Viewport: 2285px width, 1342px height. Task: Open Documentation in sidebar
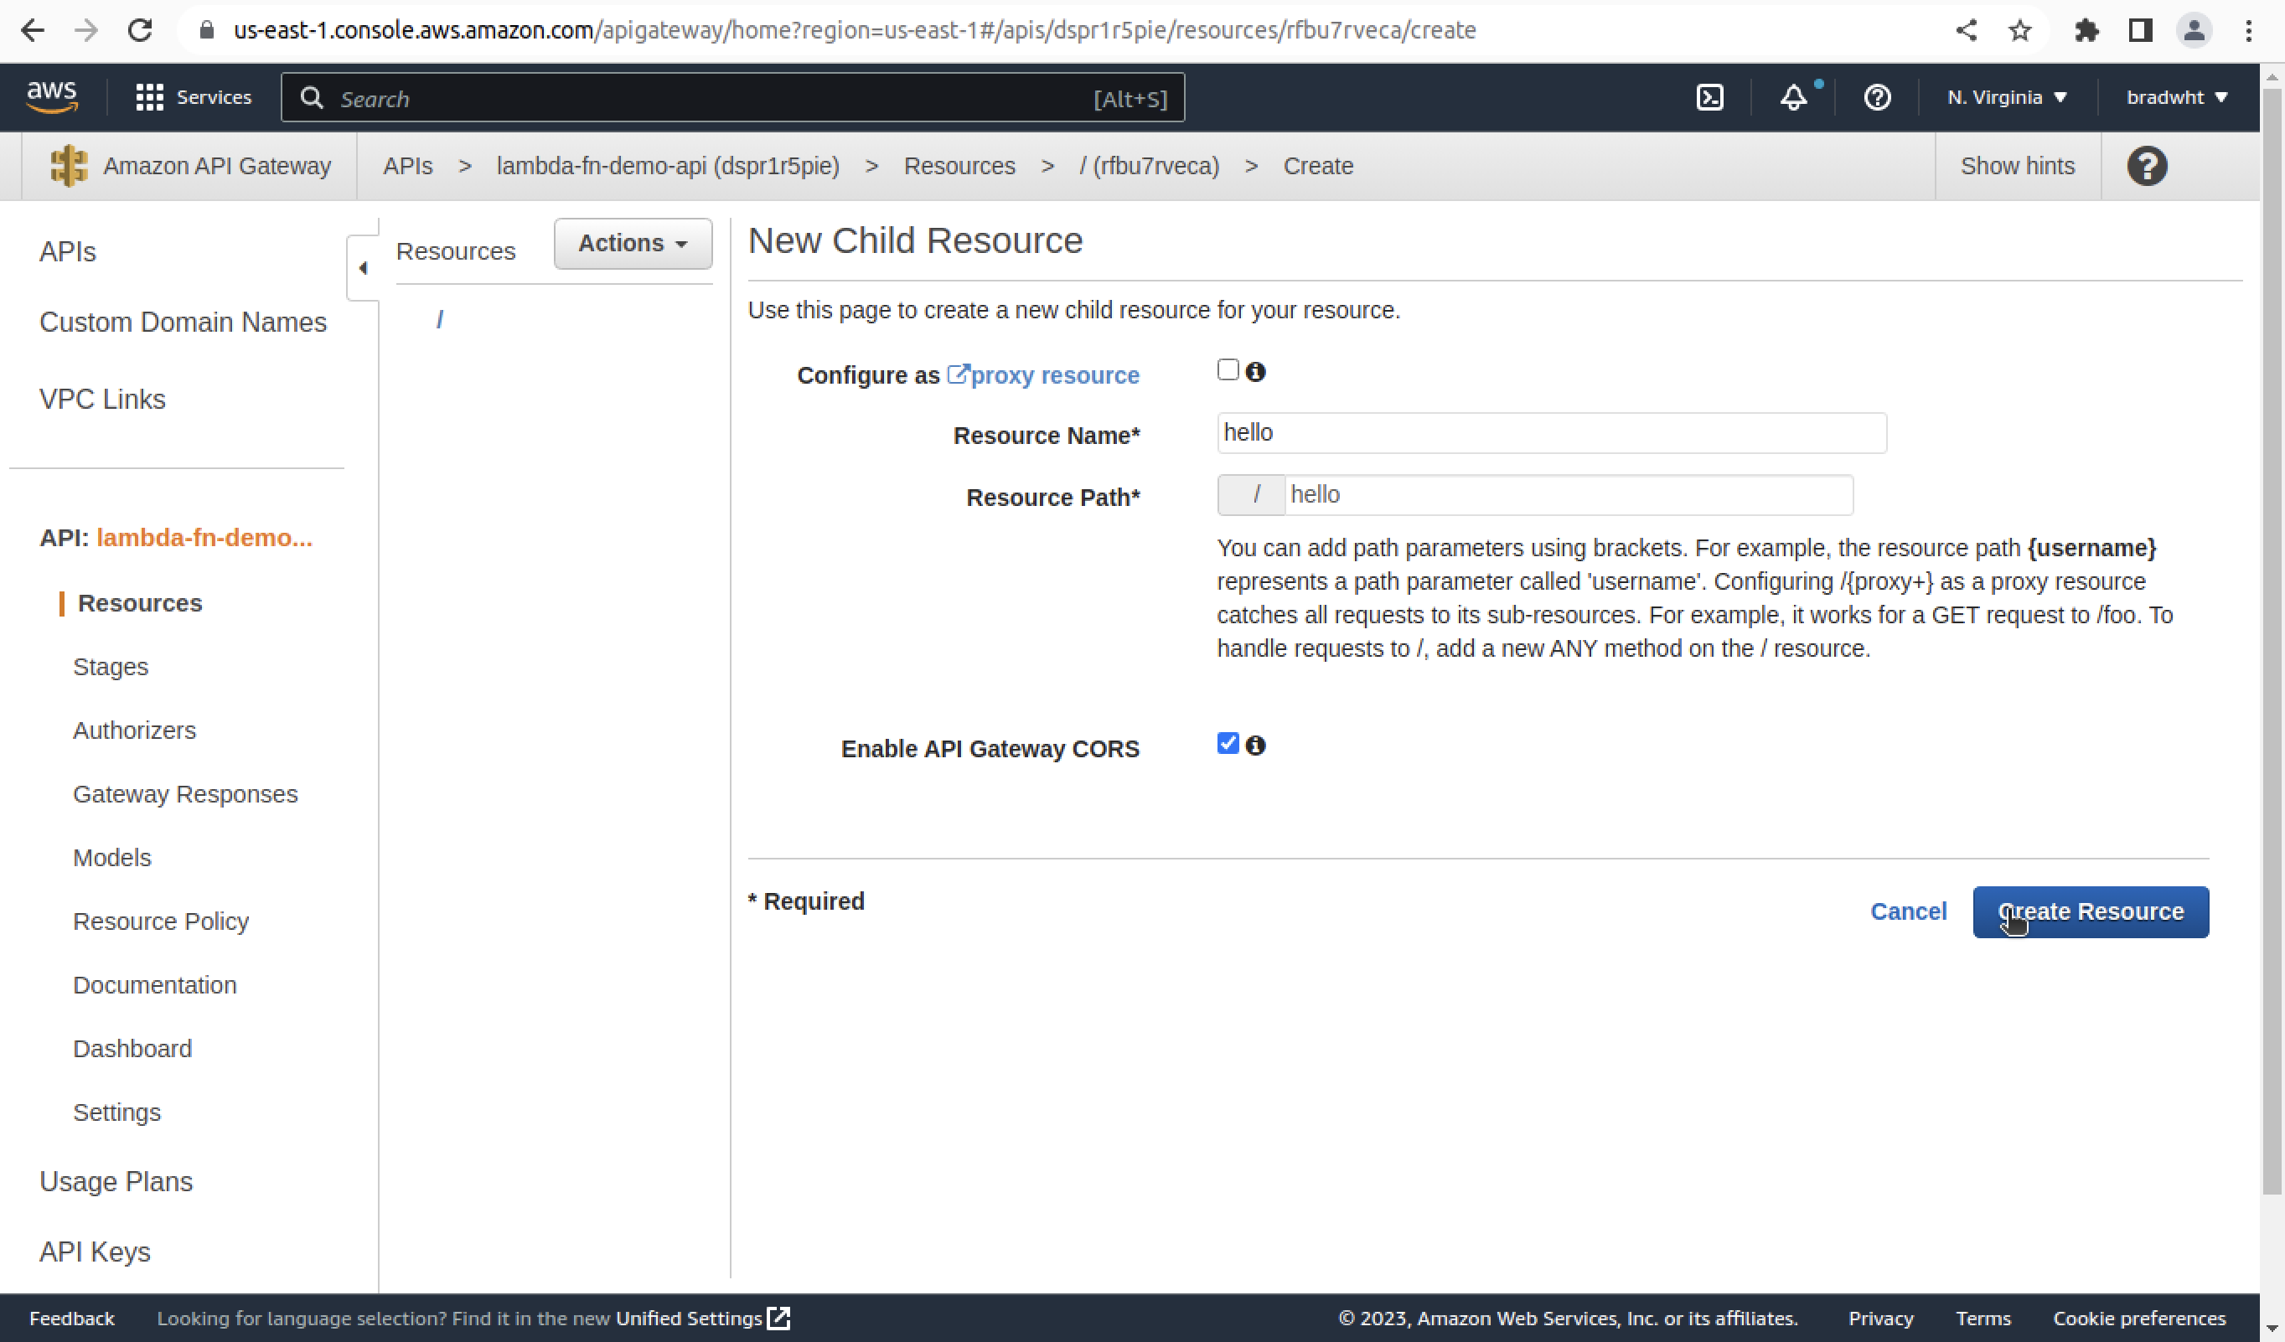tap(154, 985)
